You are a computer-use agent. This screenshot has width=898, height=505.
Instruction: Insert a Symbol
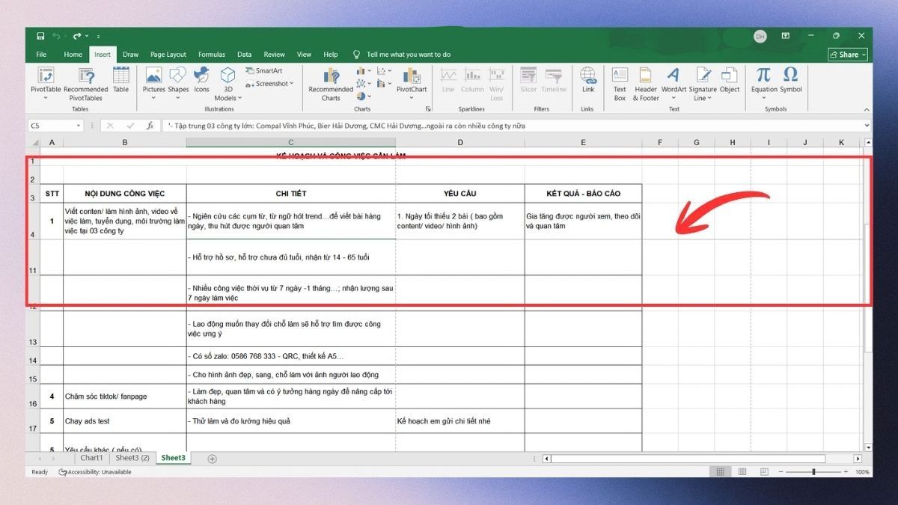791,79
